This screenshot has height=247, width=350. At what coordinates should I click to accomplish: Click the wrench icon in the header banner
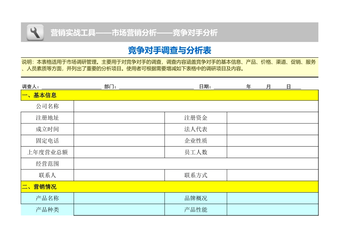[35, 32]
